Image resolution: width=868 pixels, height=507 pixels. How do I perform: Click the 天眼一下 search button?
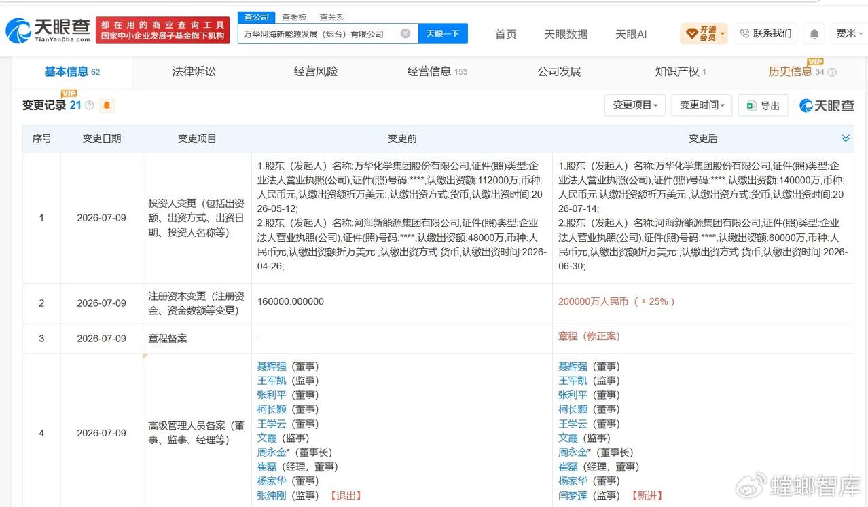click(x=443, y=33)
